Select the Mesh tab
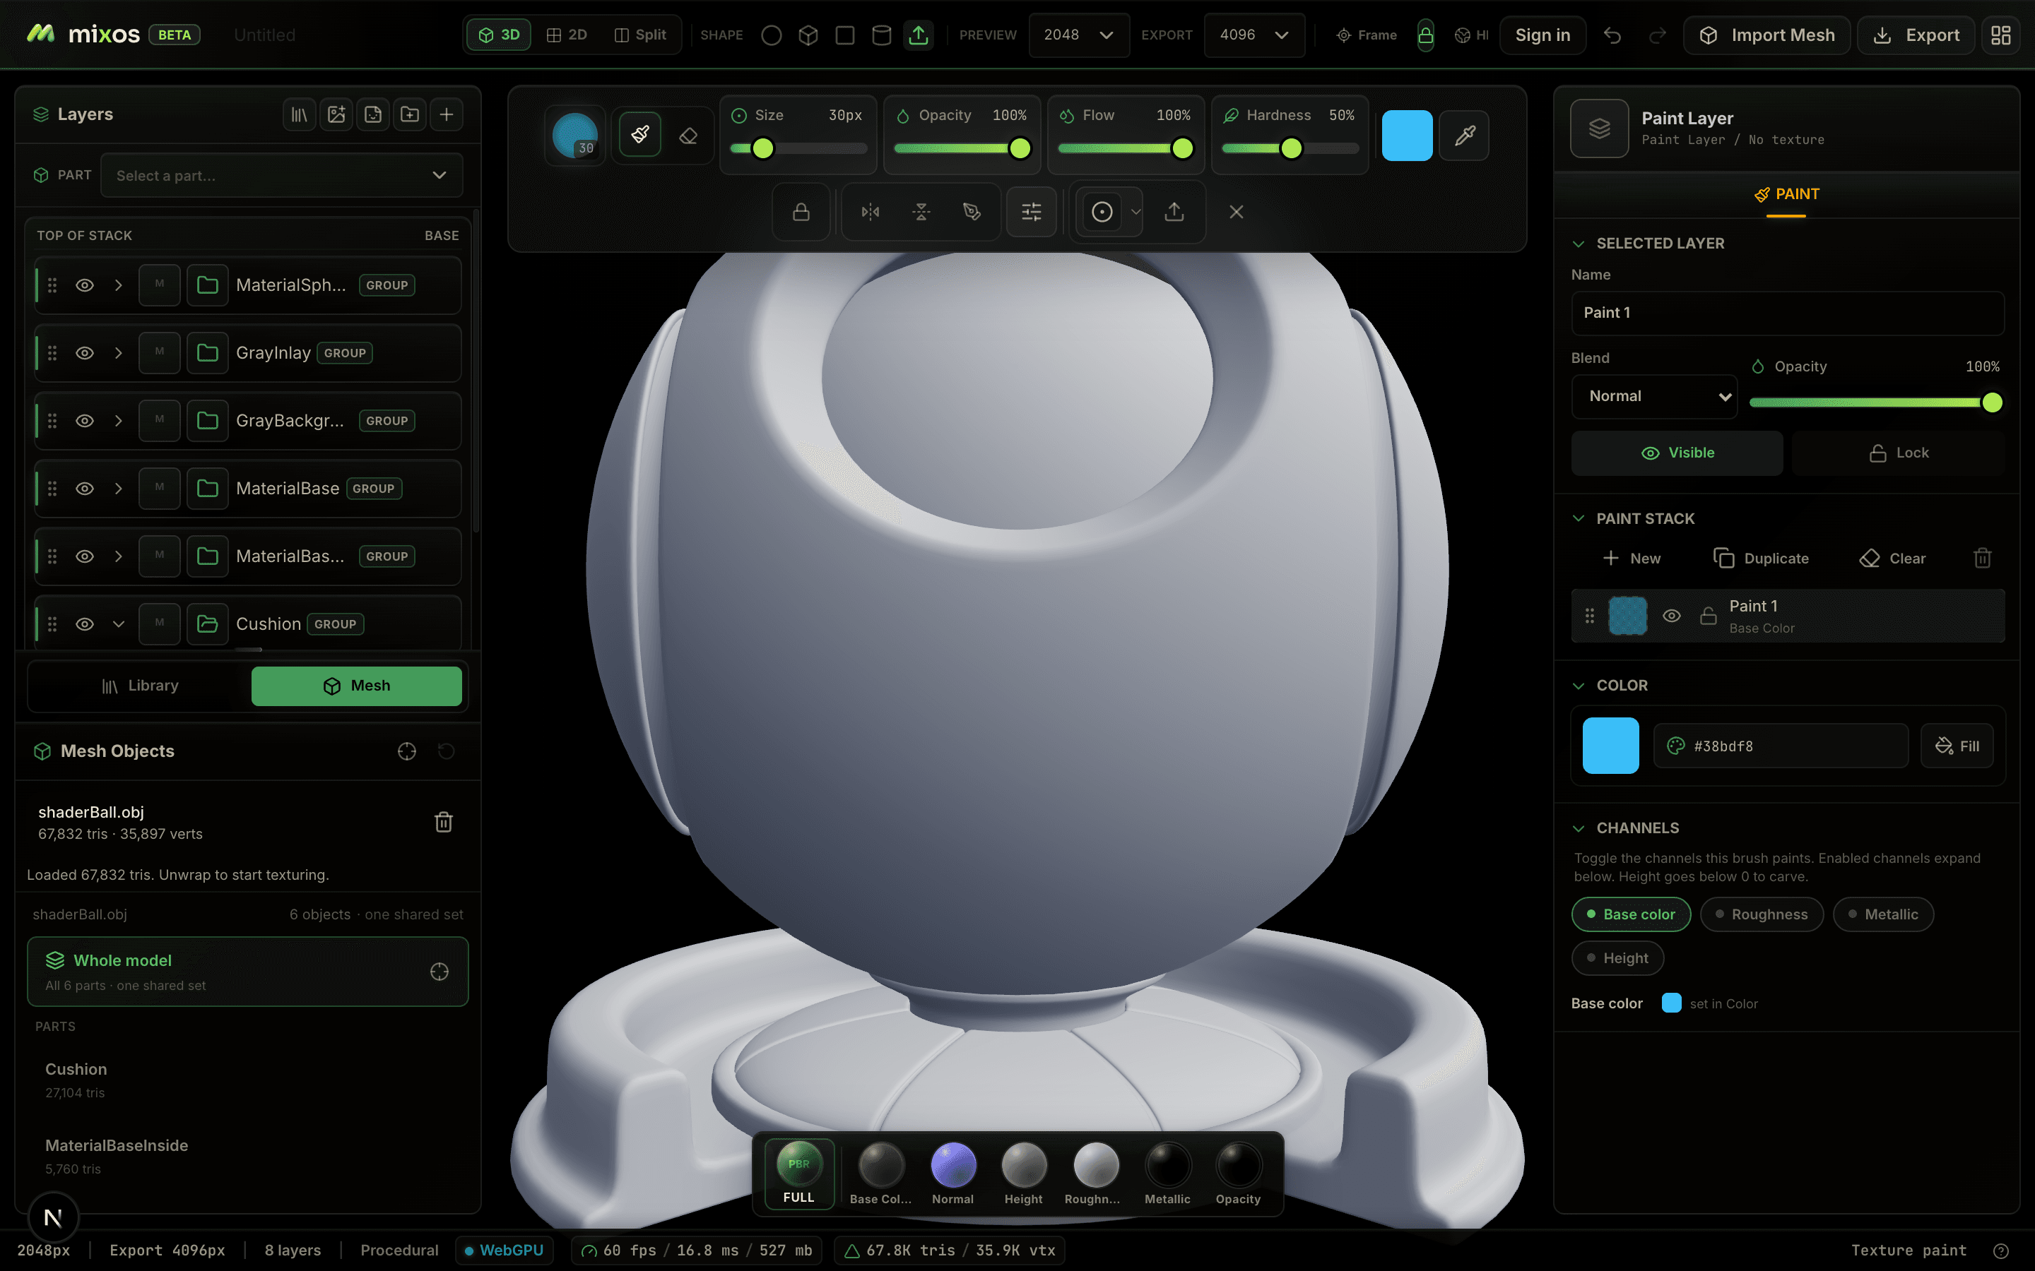The width and height of the screenshot is (2035, 1271). [x=357, y=686]
